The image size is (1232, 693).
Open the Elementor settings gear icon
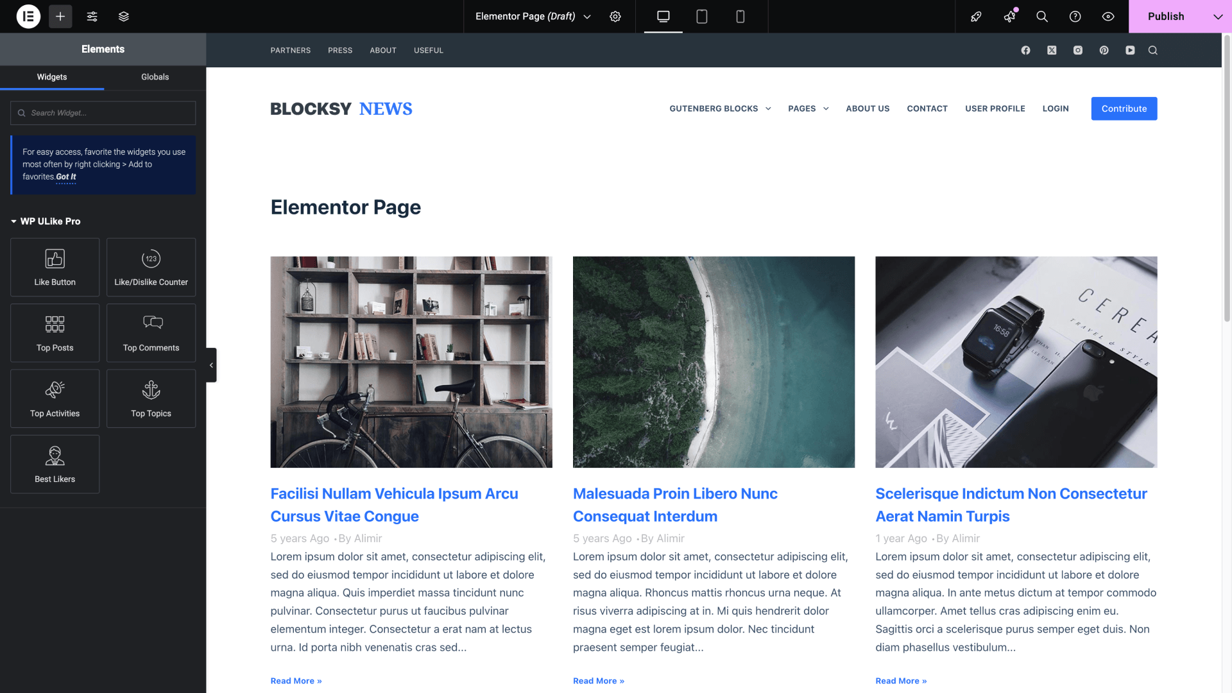pos(615,16)
